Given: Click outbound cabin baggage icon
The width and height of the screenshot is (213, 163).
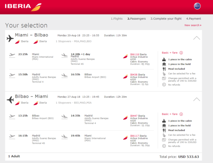Looking at the screenshot, I should [164, 59].
